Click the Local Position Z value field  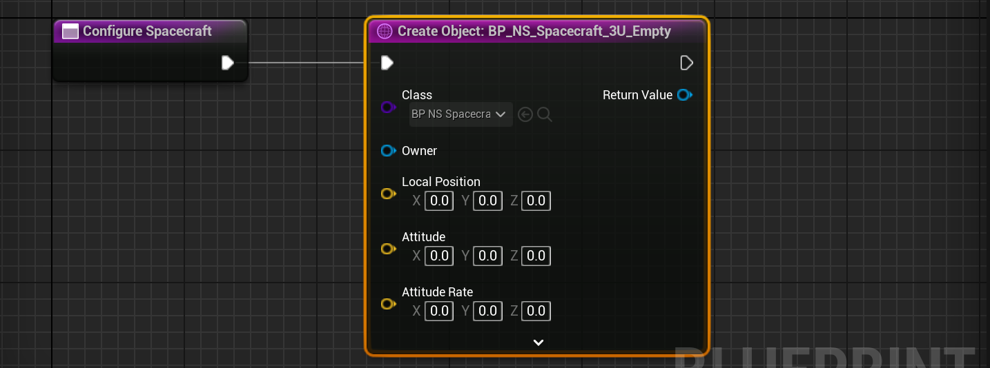click(x=536, y=201)
